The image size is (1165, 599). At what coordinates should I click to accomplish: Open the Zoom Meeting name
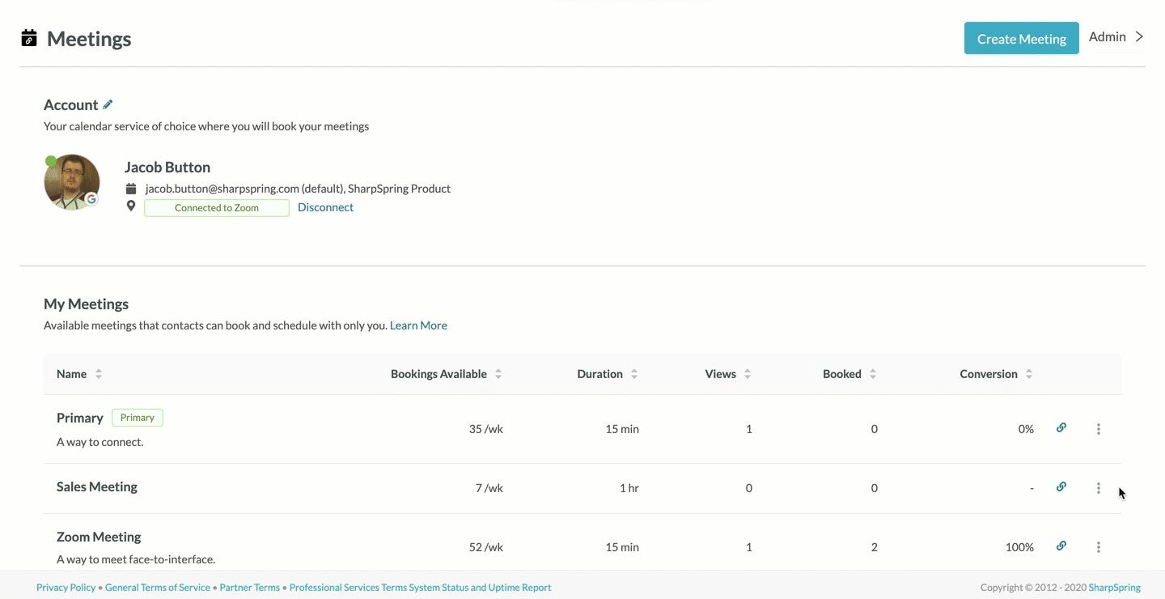point(99,537)
